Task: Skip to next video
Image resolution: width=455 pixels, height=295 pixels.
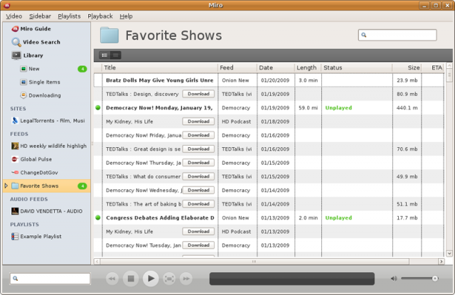Action: click(186, 279)
